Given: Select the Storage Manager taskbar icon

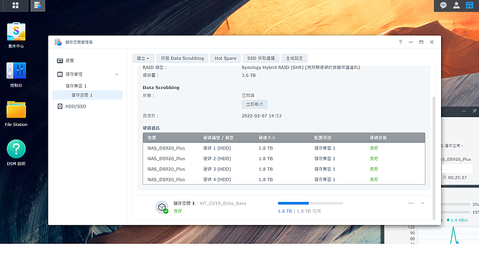Looking at the screenshot, I should (x=38, y=5).
